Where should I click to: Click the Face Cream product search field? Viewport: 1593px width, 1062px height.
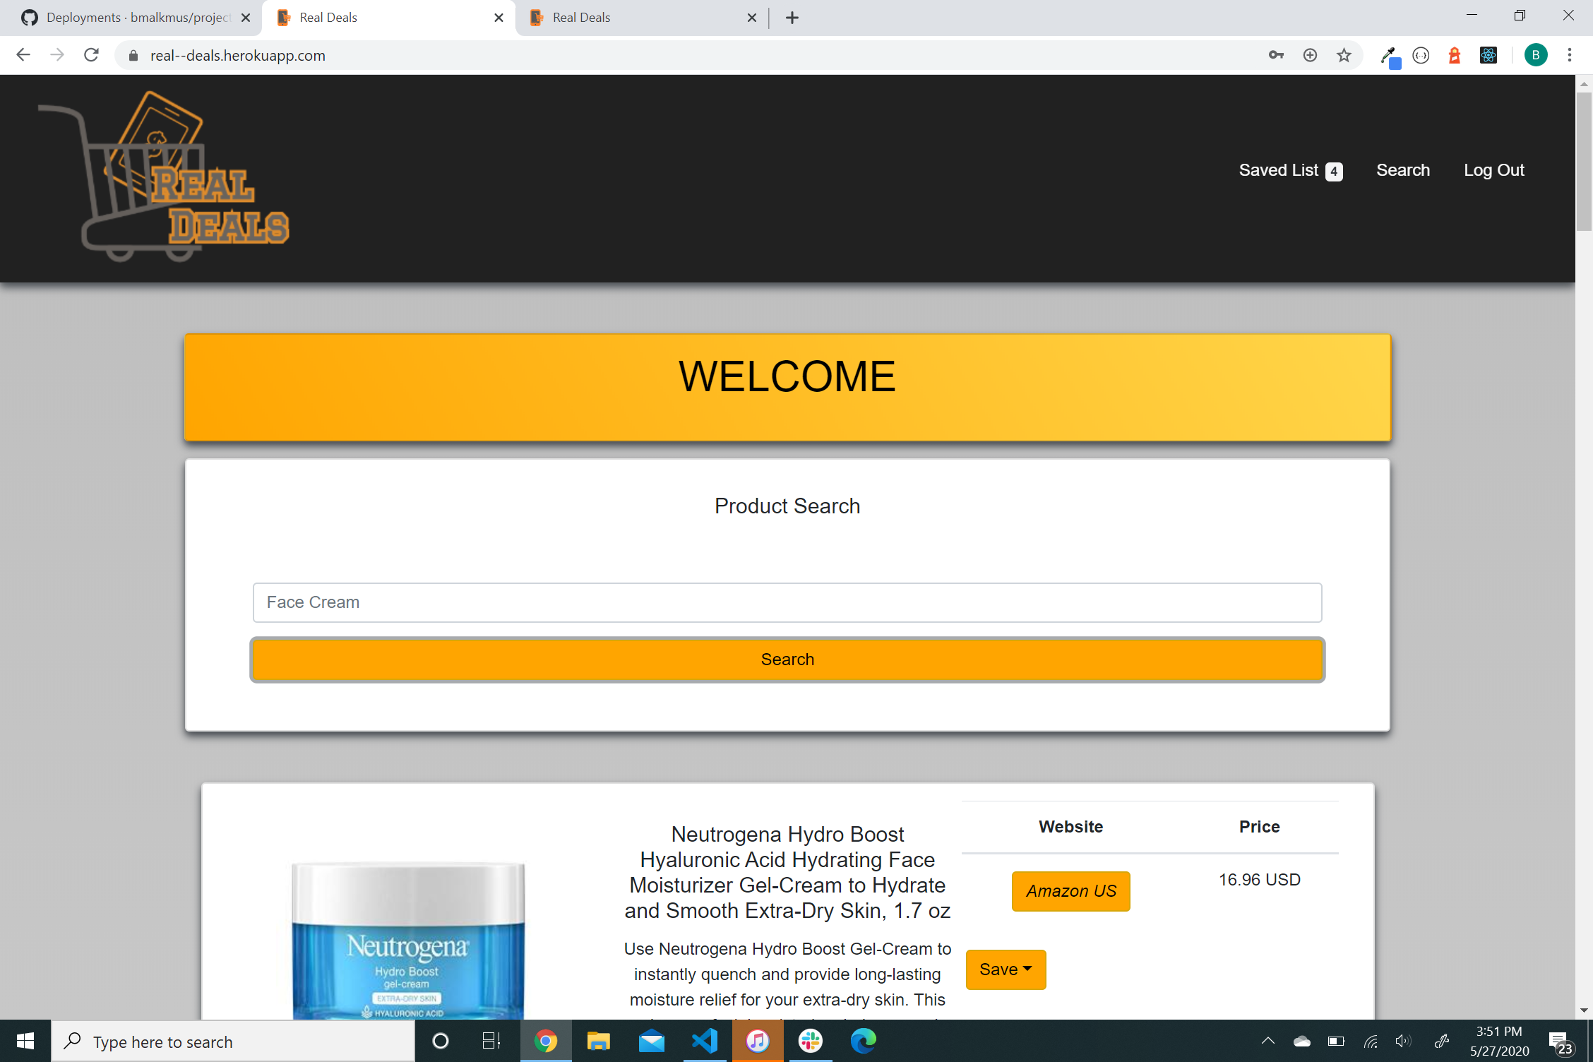coord(787,602)
